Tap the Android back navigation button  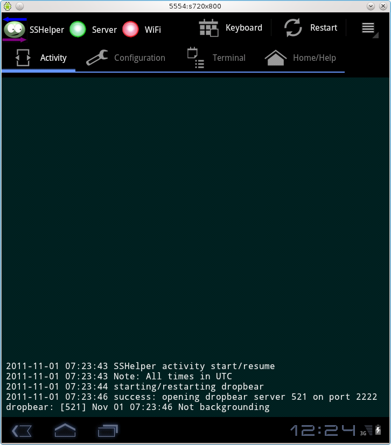(x=22, y=431)
